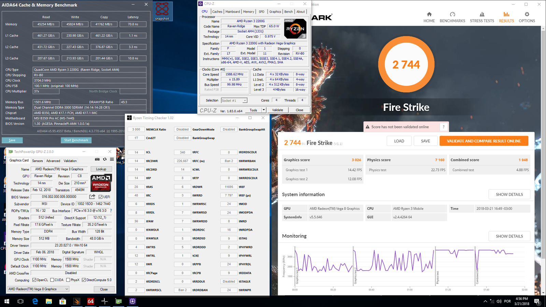Expand the CPU-Z Tools dropdown arrow

click(x=263, y=110)
